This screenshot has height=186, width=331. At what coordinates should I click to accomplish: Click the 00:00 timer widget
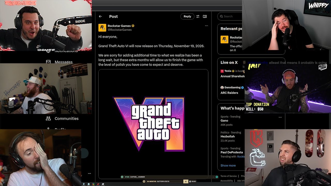193,181
